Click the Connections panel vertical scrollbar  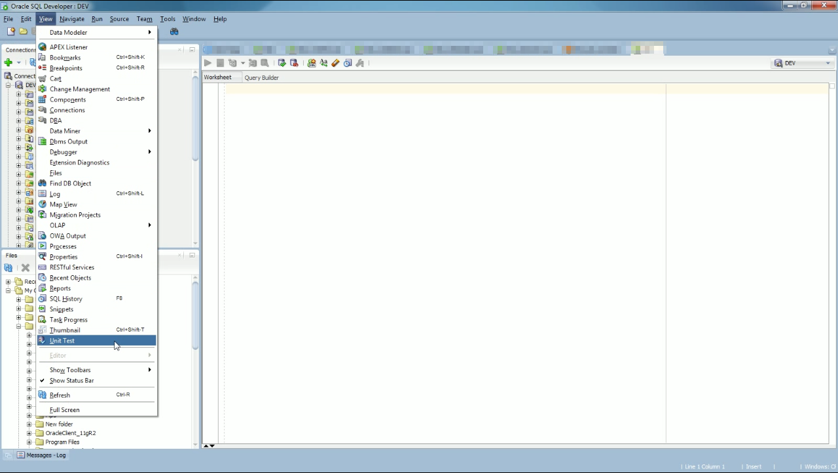195,118
